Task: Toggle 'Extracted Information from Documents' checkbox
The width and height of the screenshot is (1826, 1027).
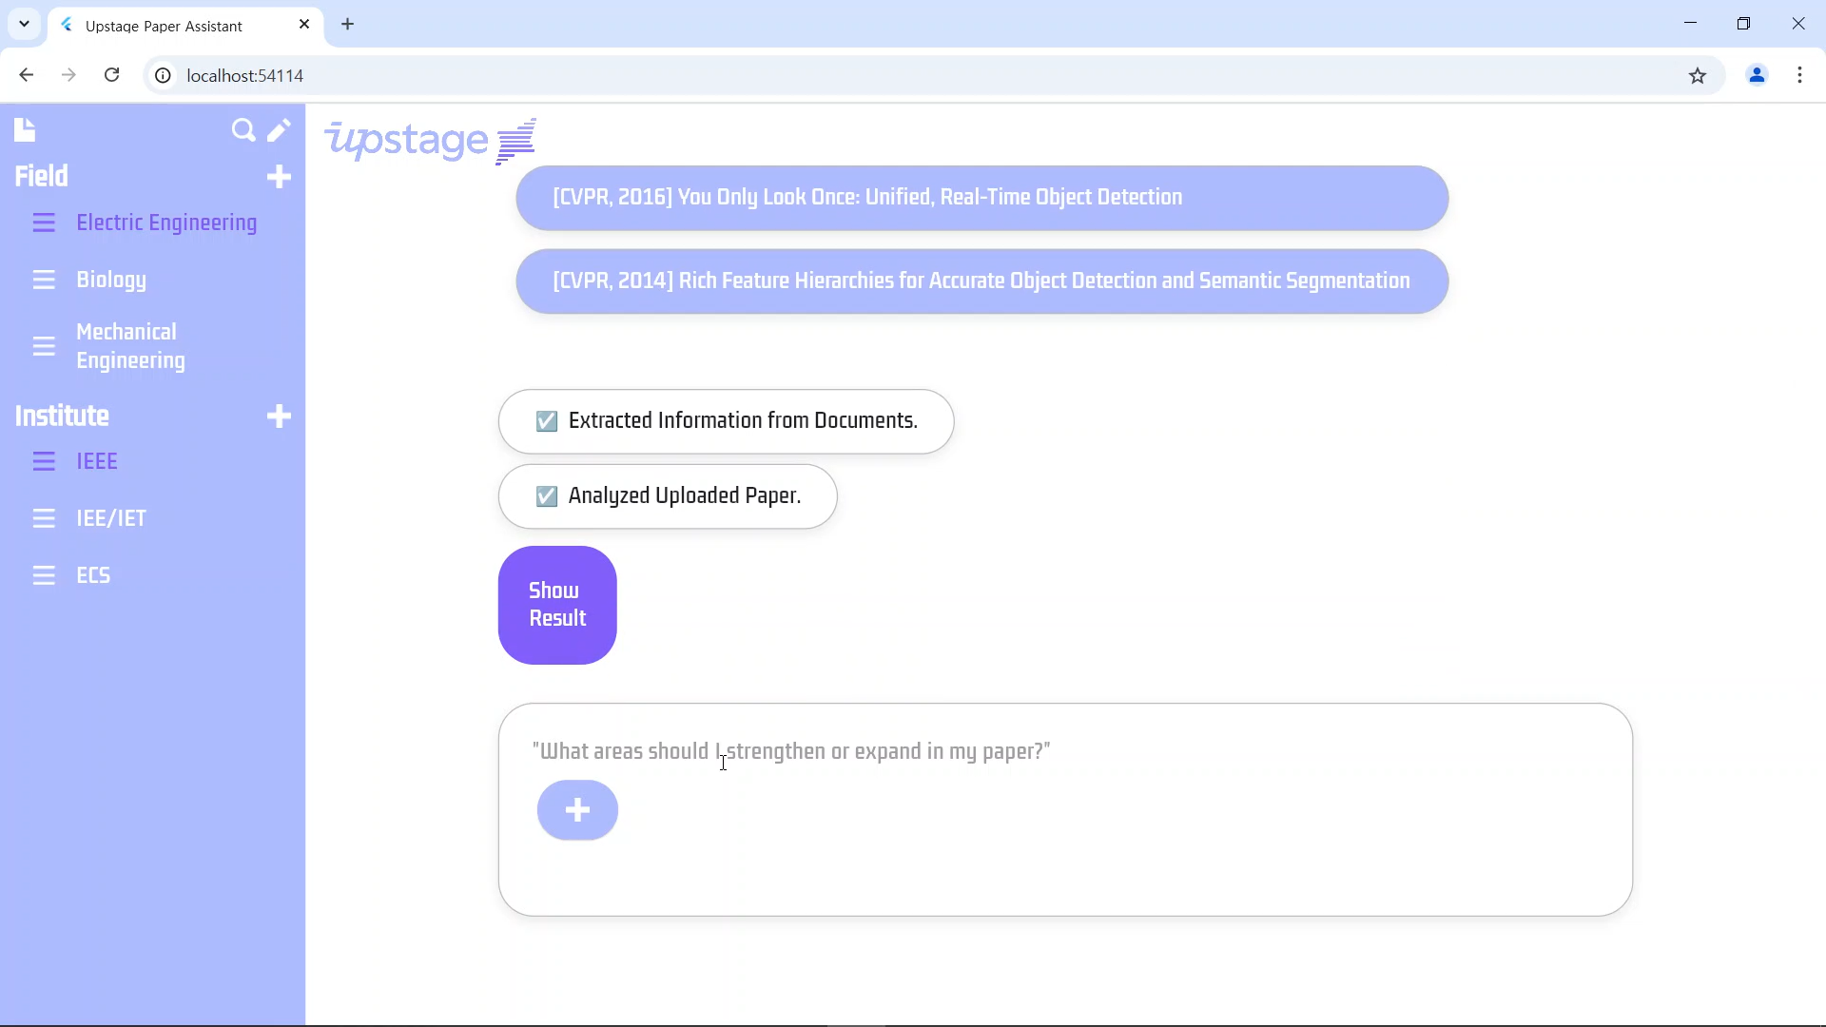Action: click(547, 421)
